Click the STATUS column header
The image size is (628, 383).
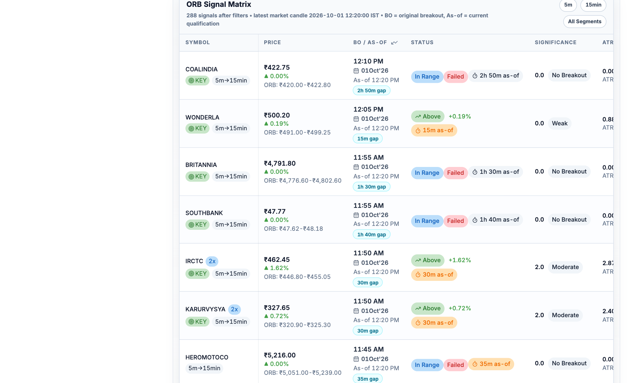coord(422,43)
